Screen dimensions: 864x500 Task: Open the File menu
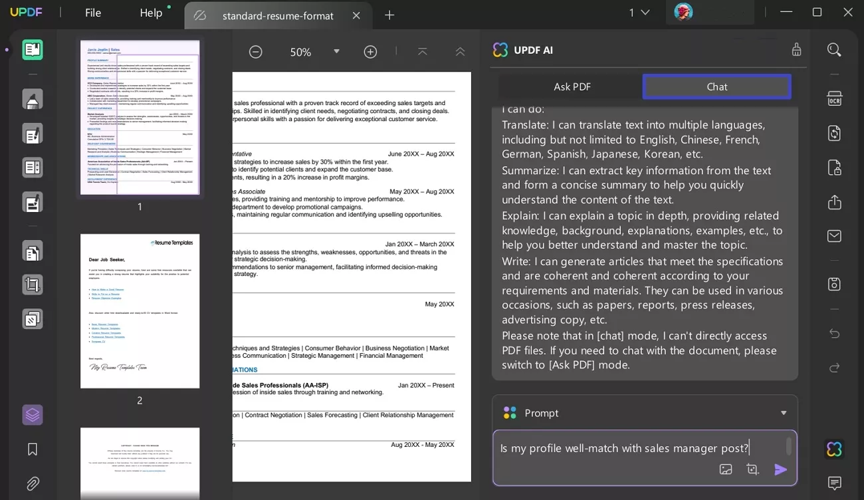(x=92, y=13)
